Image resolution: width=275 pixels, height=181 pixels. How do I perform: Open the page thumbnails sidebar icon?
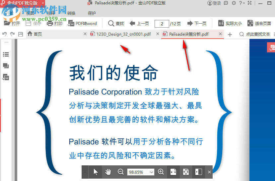[x=6, y=66]
